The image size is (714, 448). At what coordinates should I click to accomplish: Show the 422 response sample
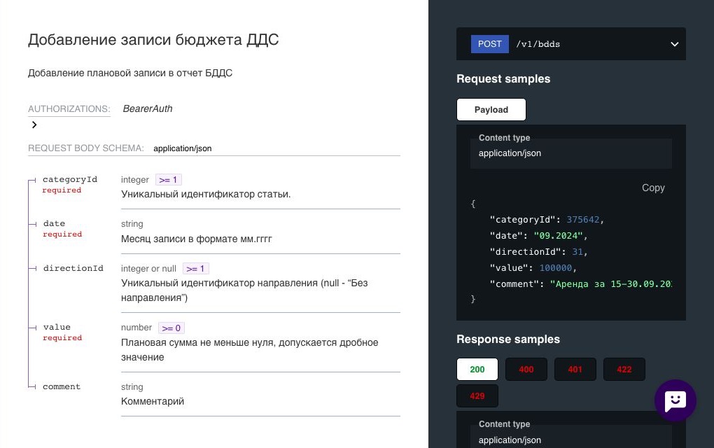click(x=624, y=369)
